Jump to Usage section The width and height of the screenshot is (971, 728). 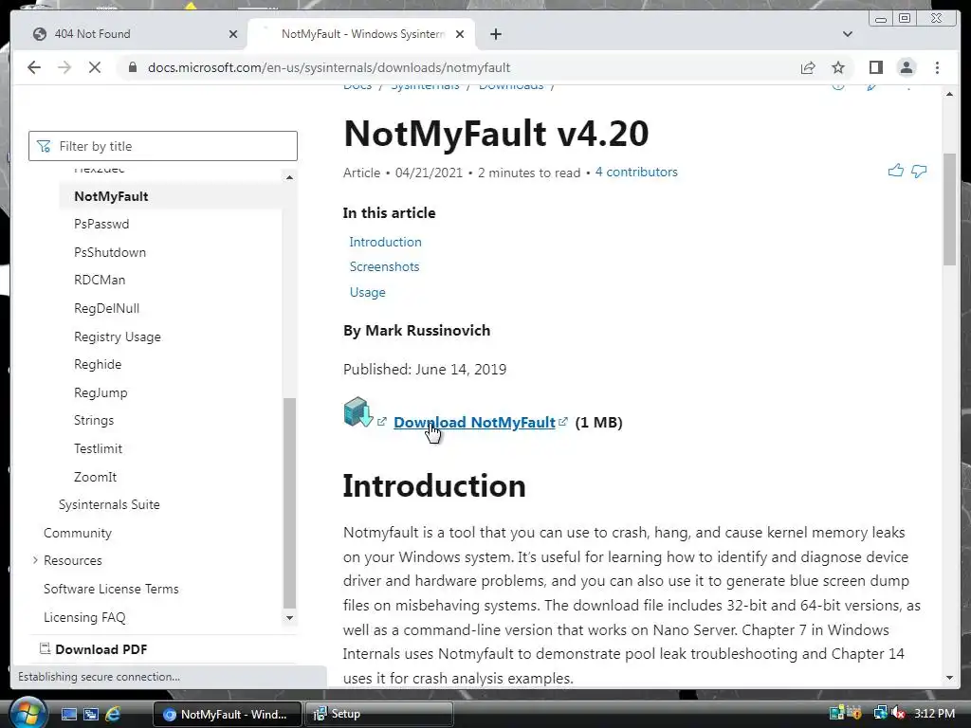coord(367,292)
